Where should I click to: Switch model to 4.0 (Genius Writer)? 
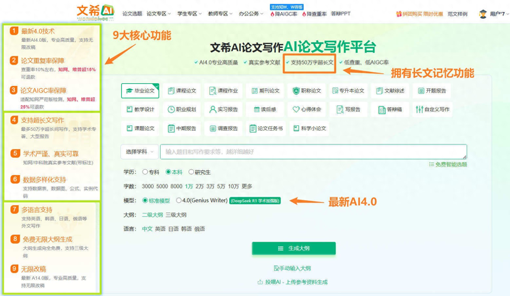click(x=179, y=200)
